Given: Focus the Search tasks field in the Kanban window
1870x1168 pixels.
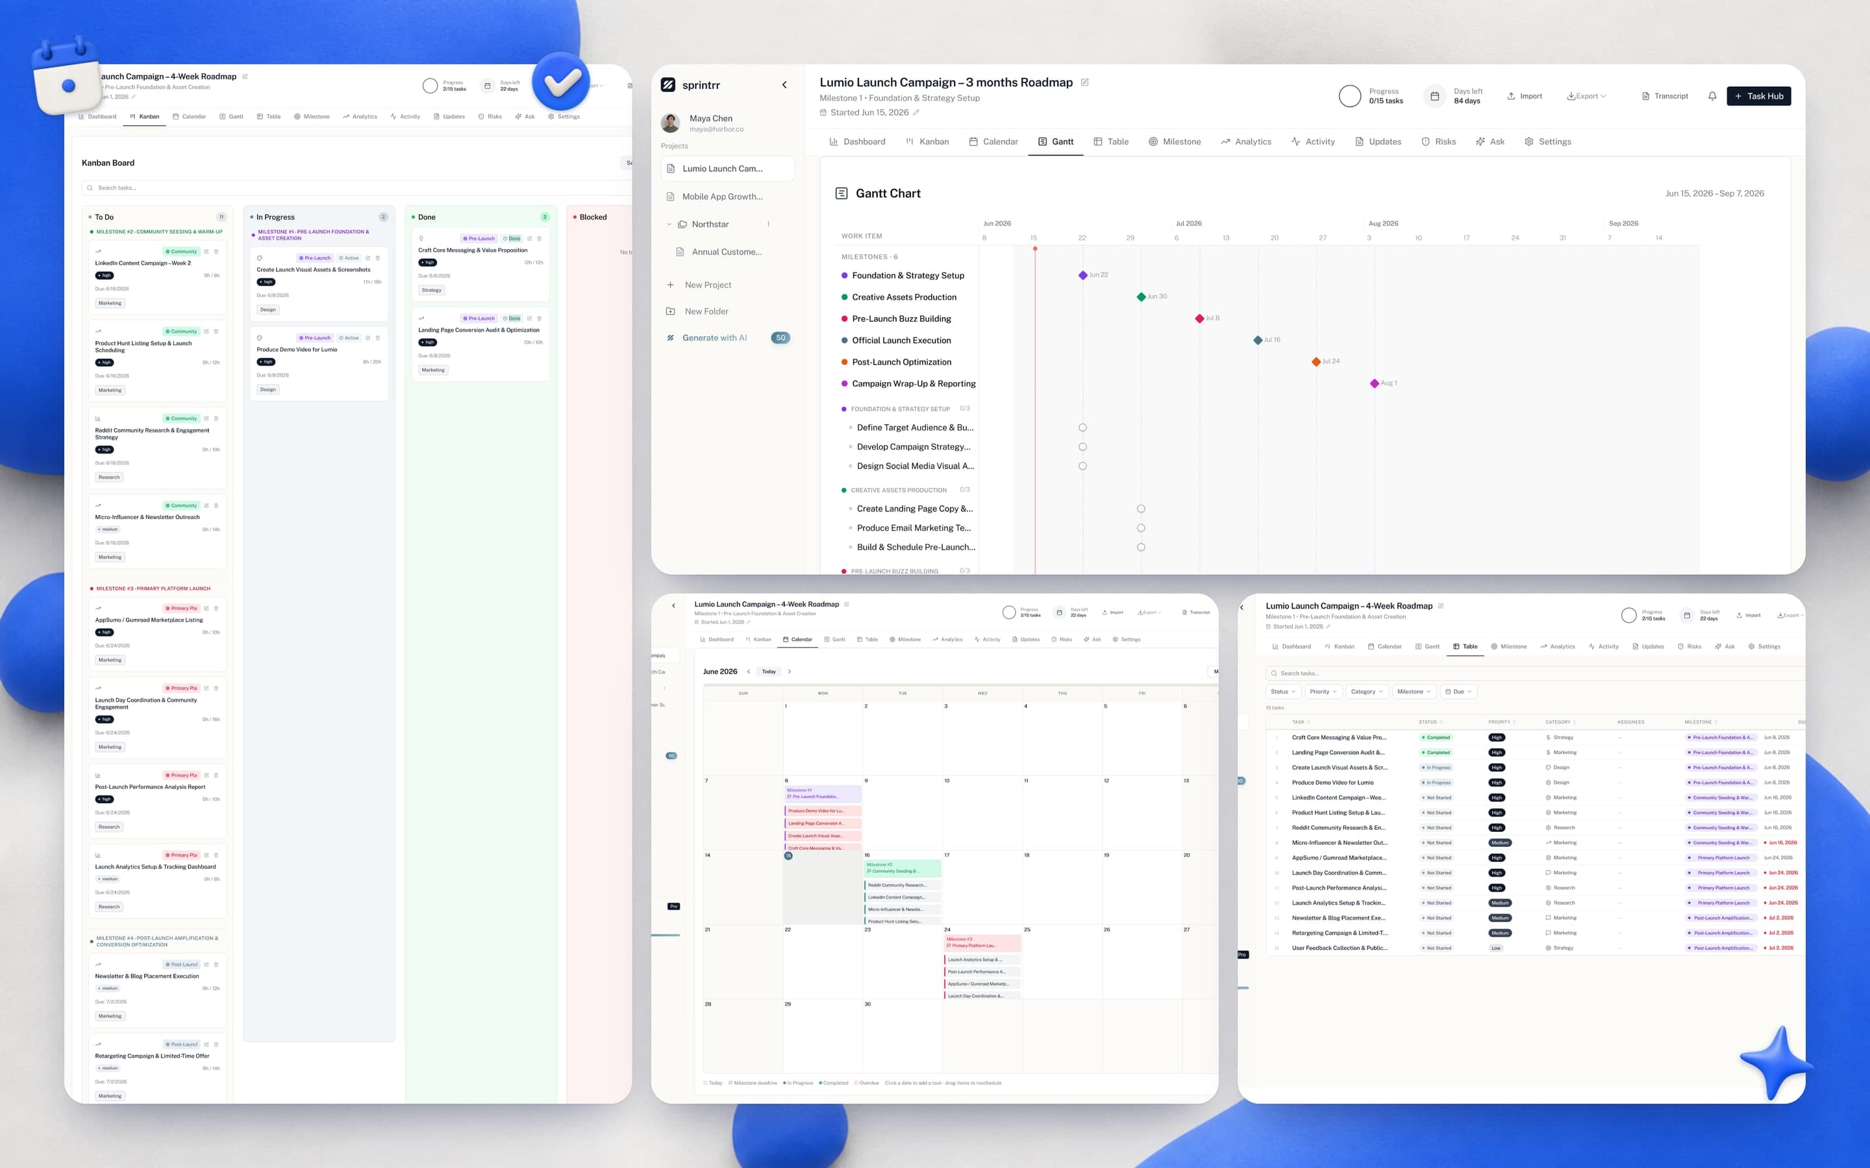Looking at the screenshot, I should 357,188.
